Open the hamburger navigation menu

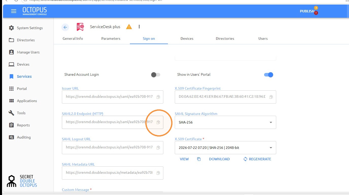[x=14, y=11]
